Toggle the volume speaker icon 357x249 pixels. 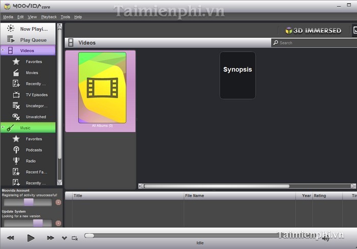coord(326,238)
